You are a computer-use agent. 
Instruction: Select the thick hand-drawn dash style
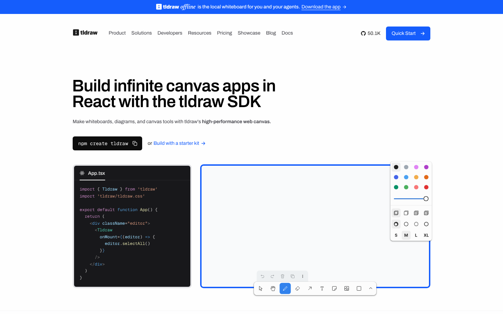pos(396,224)
